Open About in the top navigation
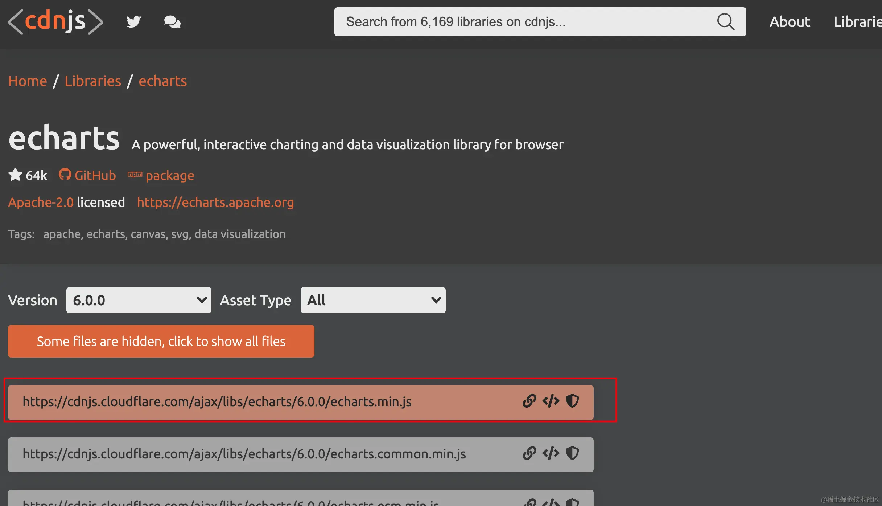Image resolution: width=882 pixels, height=506 pixels. point(790,22)
